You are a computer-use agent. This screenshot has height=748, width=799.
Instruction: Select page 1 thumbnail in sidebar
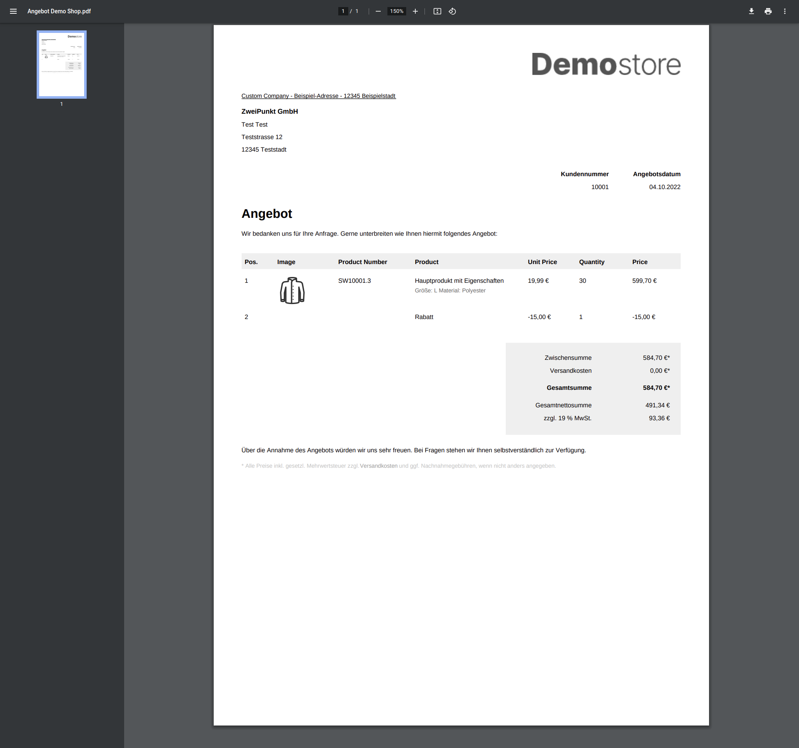(x=62, y=65)
